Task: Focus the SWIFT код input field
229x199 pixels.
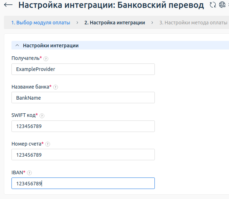Action: coord(83,126)
